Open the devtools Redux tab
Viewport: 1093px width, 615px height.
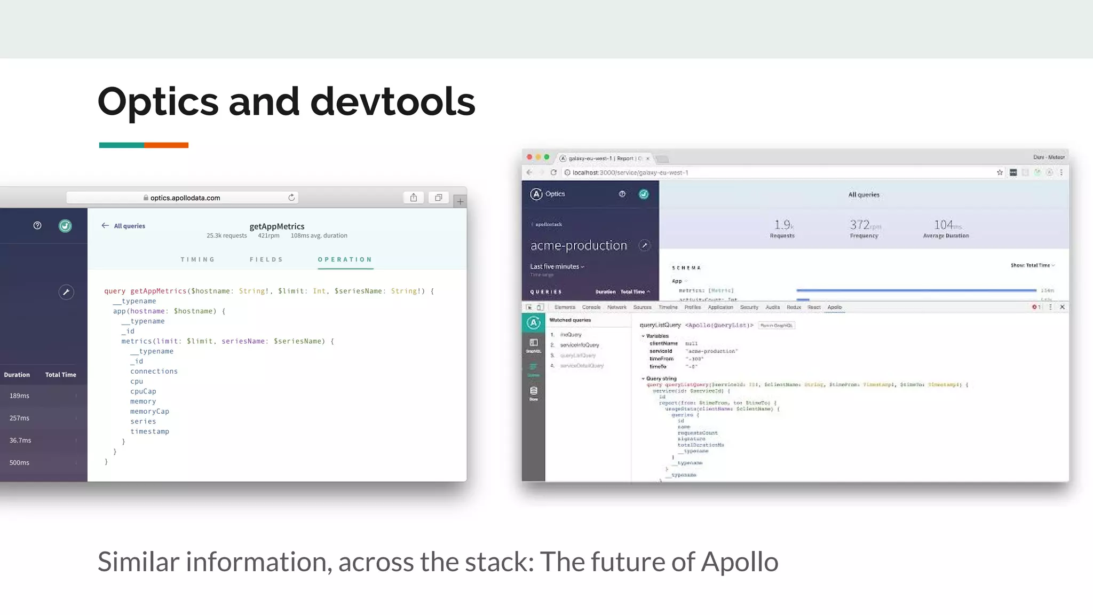794,307
